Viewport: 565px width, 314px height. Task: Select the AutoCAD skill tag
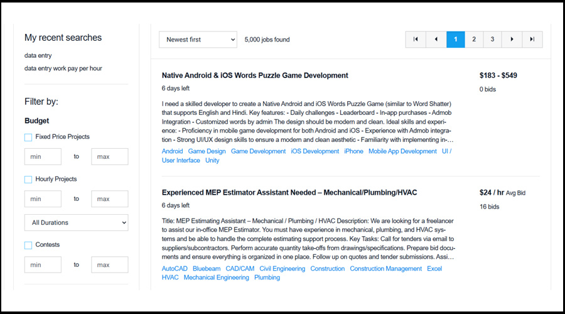(x=175, y=269)
